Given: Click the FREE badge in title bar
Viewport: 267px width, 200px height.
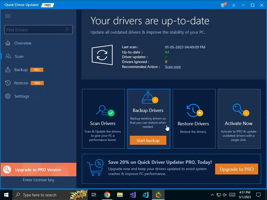Looking at the screenshot, I should (47, 5).
